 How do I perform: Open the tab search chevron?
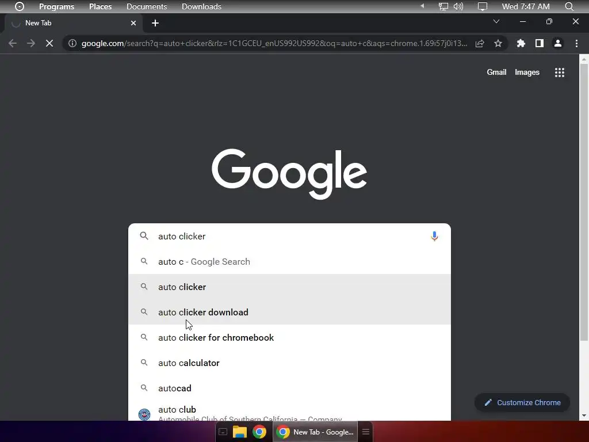(x=496, y=21)
